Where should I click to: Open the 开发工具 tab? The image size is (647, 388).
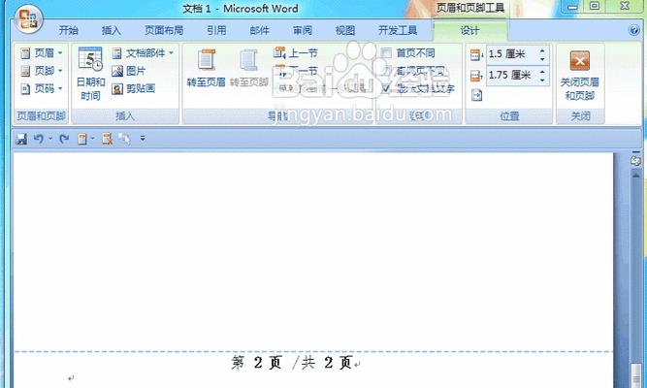398,30
